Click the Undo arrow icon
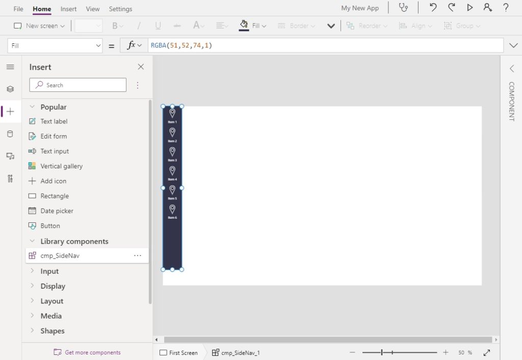This screenshot has width=522, height=360. click(433, 7)
